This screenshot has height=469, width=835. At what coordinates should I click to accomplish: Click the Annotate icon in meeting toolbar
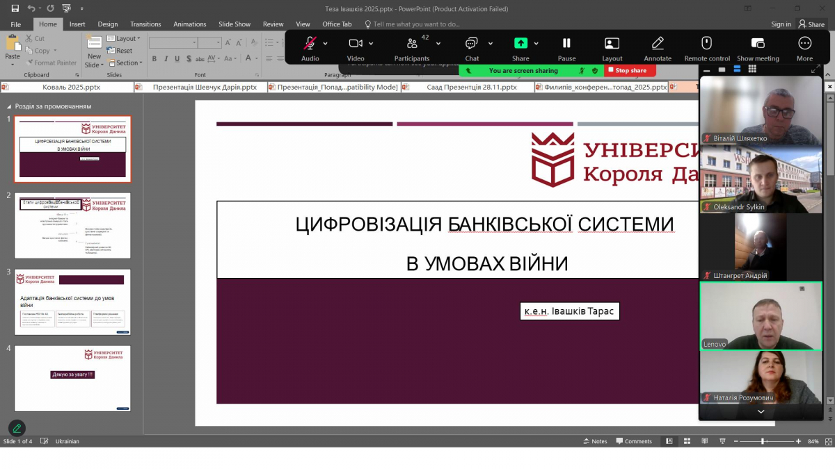657,44
